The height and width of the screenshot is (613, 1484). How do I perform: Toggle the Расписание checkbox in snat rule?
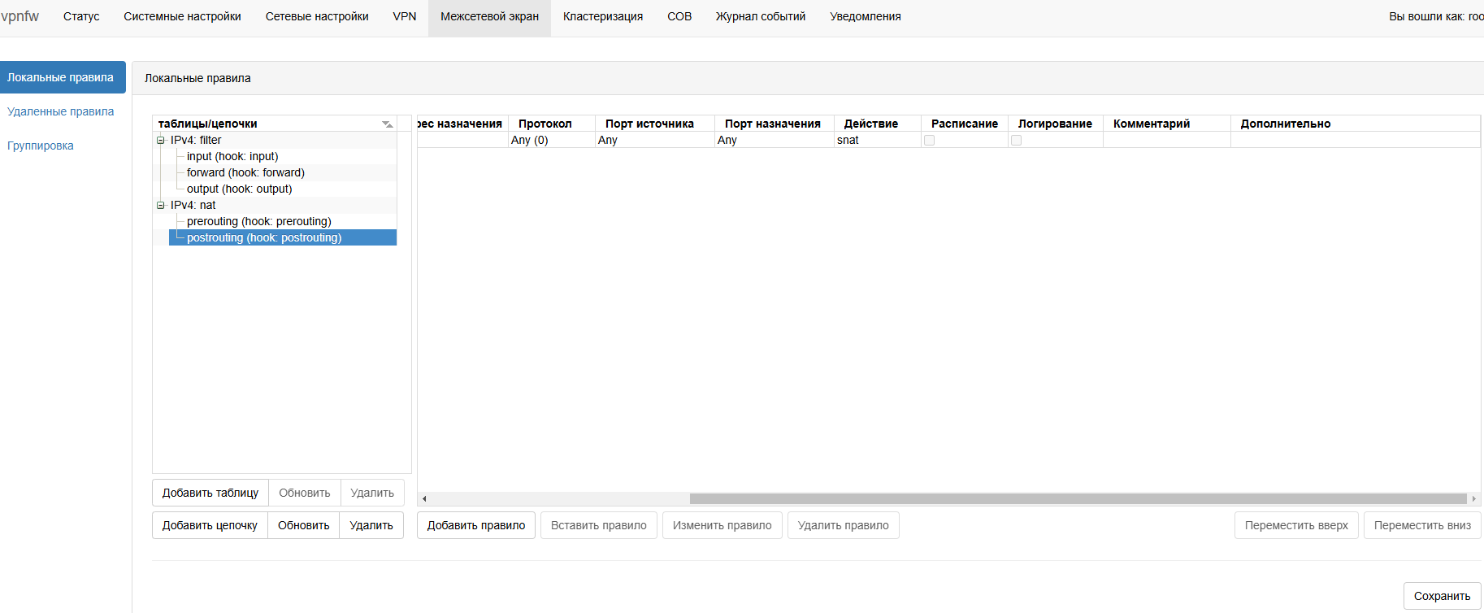(x=930, y=141)
